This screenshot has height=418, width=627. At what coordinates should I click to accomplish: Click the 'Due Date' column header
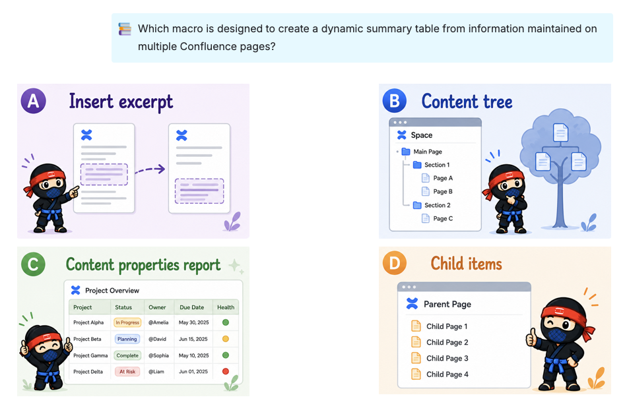click(191, 307)
